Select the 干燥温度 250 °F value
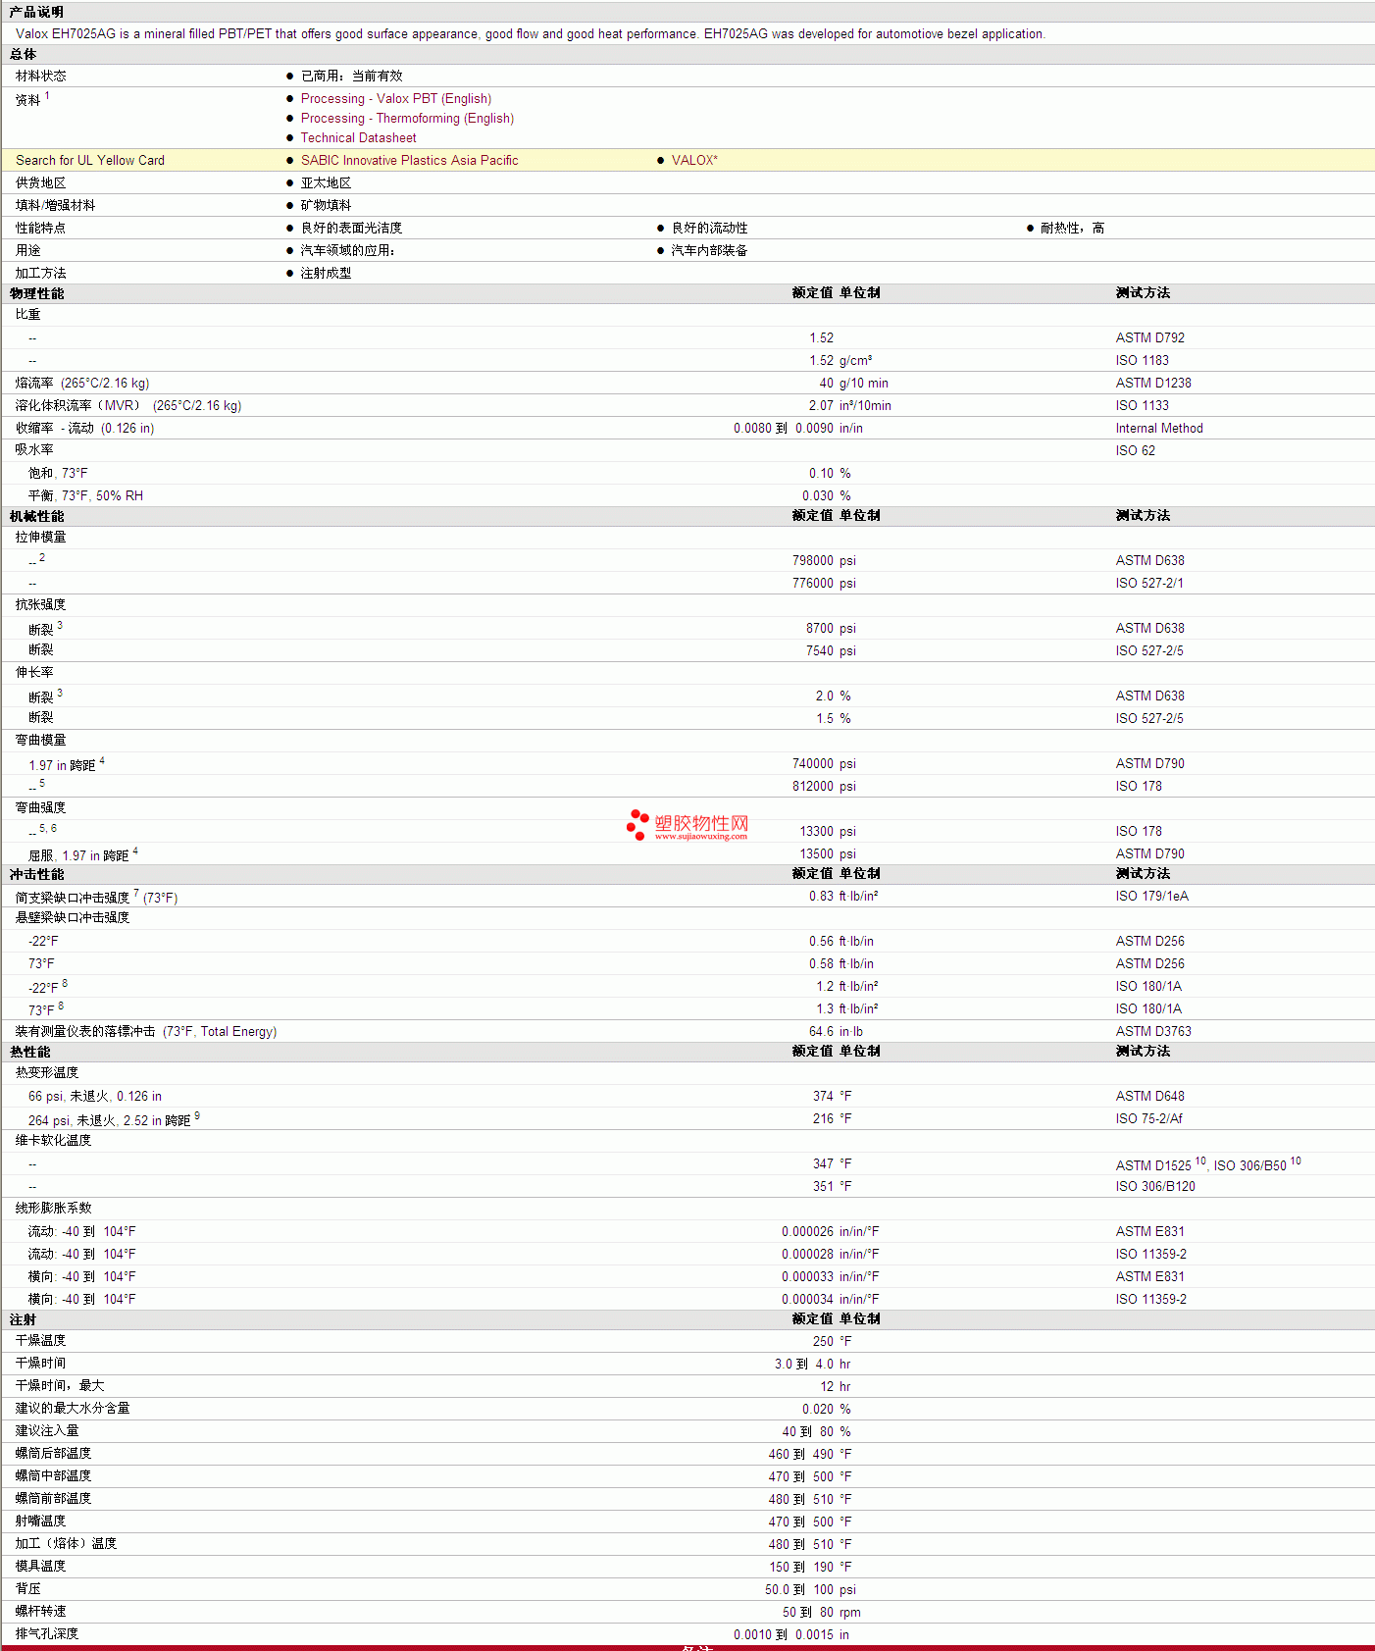The height and width of the screenshot is (1651, 1375). click(832, 1341)
